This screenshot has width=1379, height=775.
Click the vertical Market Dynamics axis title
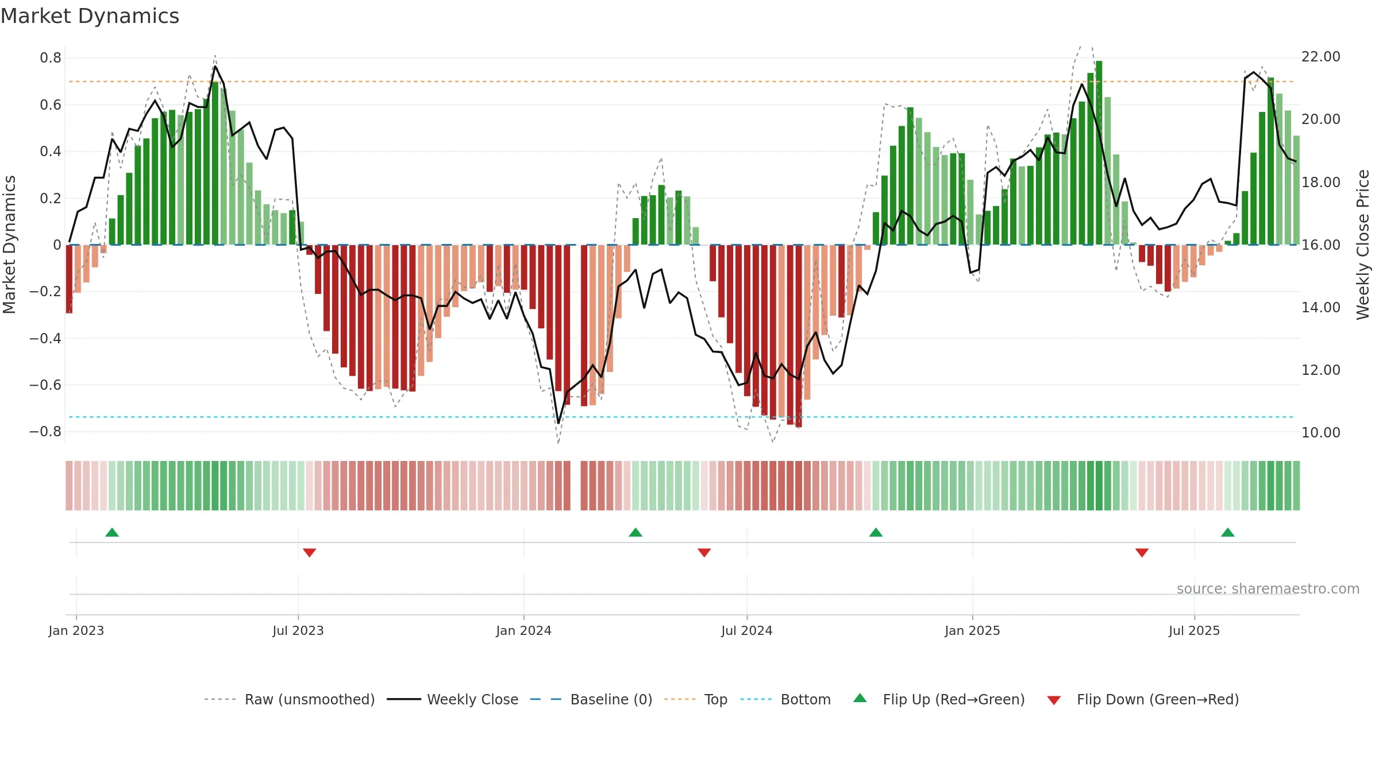pyautogui.click(x=10, y=245)
